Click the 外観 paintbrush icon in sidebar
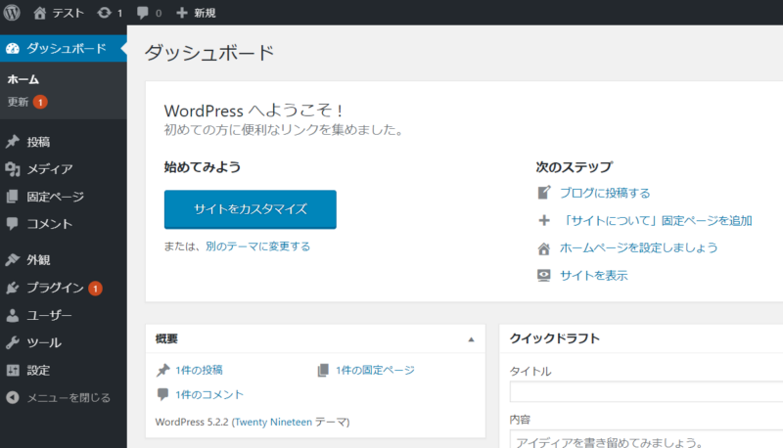The width and height of the screenshot is (783, 448). click(x=13, y=259)
